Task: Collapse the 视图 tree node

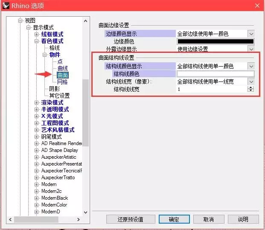Action: click(x=20, y=20)
